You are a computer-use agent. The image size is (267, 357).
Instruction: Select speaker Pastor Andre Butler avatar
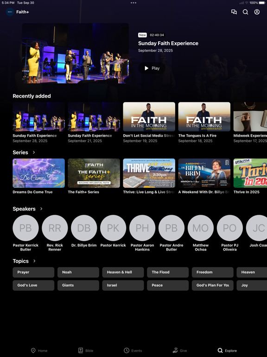point(172,228)
